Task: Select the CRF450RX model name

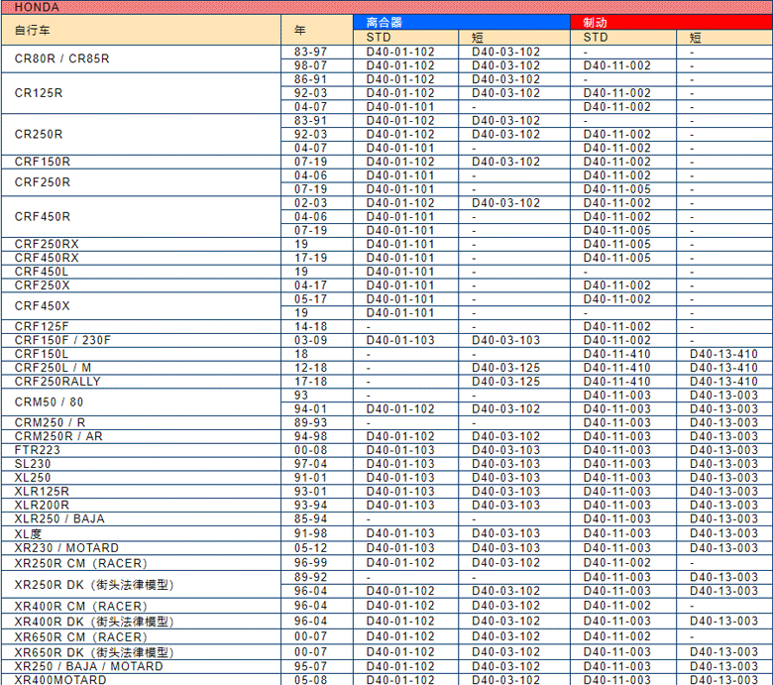Action: [x=47, y=258]
